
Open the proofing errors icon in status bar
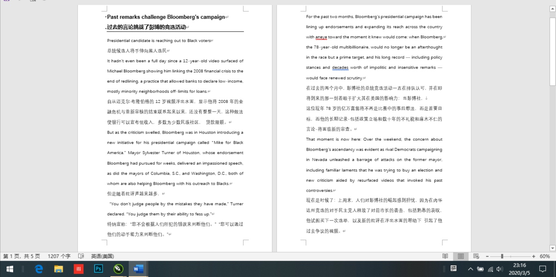[x=81, y=256]
